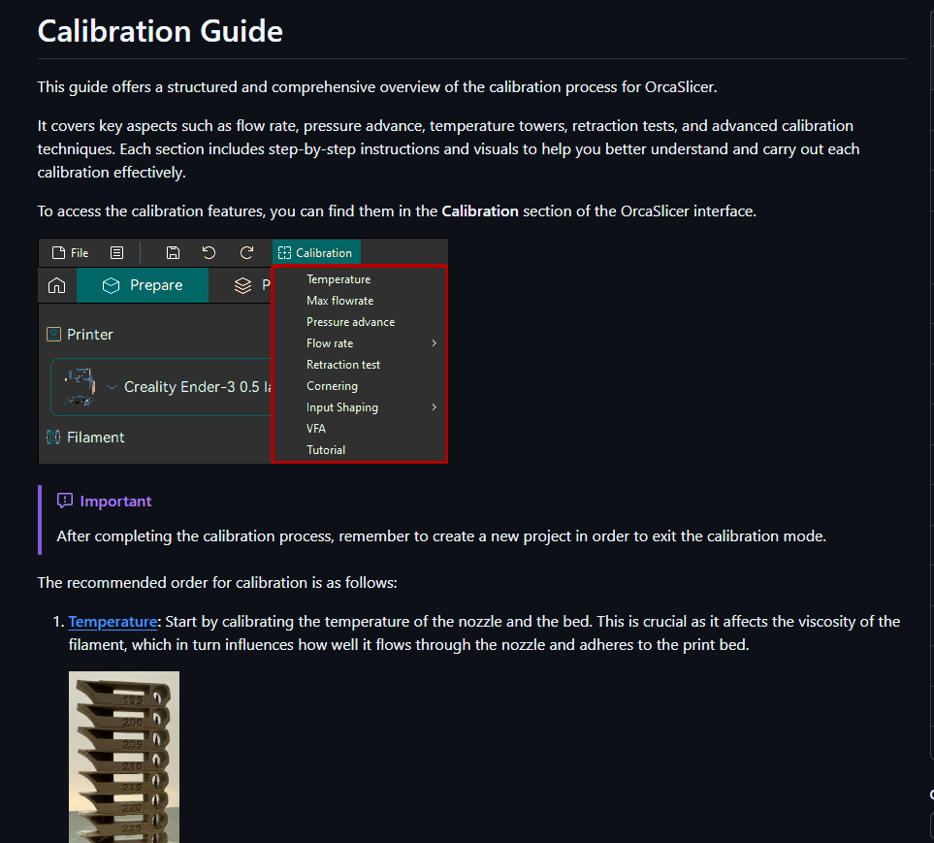Select the Retraction test menu entry
Viewport: 934px width, 843px height.
[x=343, y=365]
